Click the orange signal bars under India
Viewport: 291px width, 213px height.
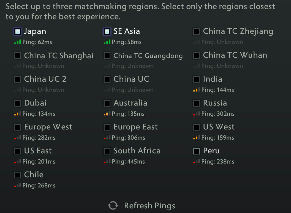click(197, 90)
